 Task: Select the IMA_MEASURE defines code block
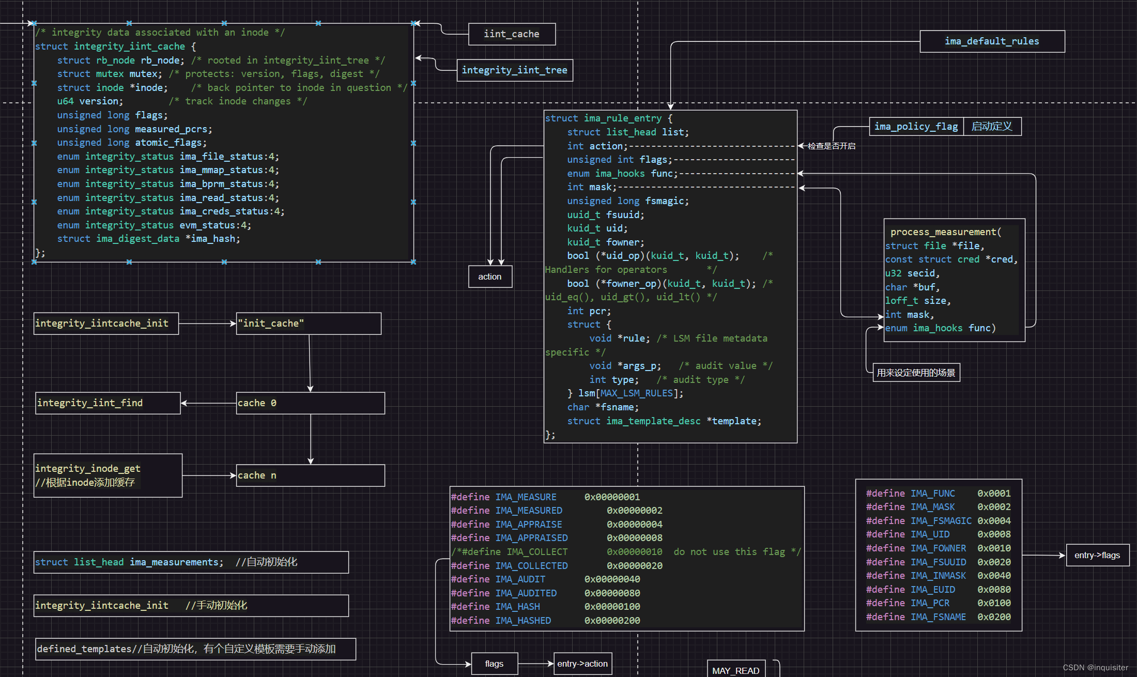[x=626, y=559]
